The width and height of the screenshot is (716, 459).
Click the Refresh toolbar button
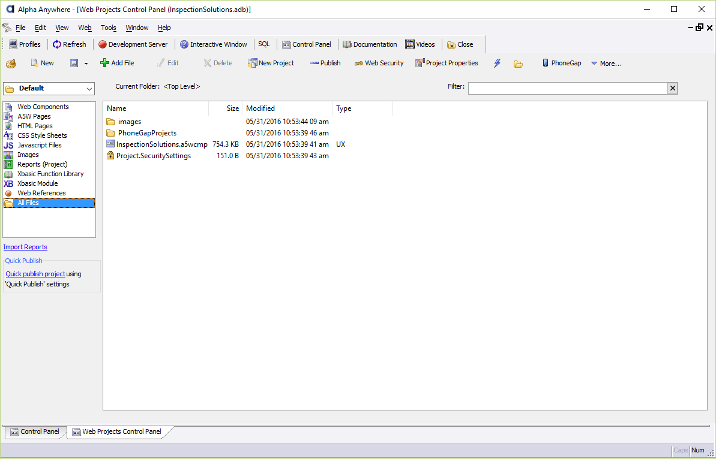point(69,44)
